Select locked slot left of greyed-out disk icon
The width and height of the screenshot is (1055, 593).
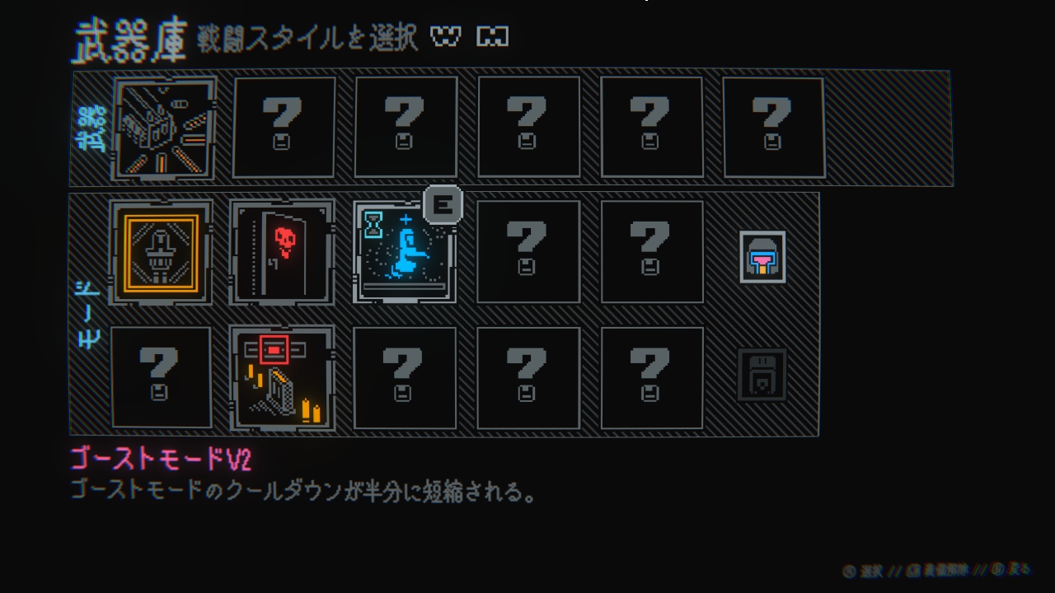point(651,378)
